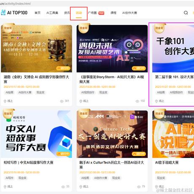Click location pin on 湖南文博会 card

(x=5, y=101)
